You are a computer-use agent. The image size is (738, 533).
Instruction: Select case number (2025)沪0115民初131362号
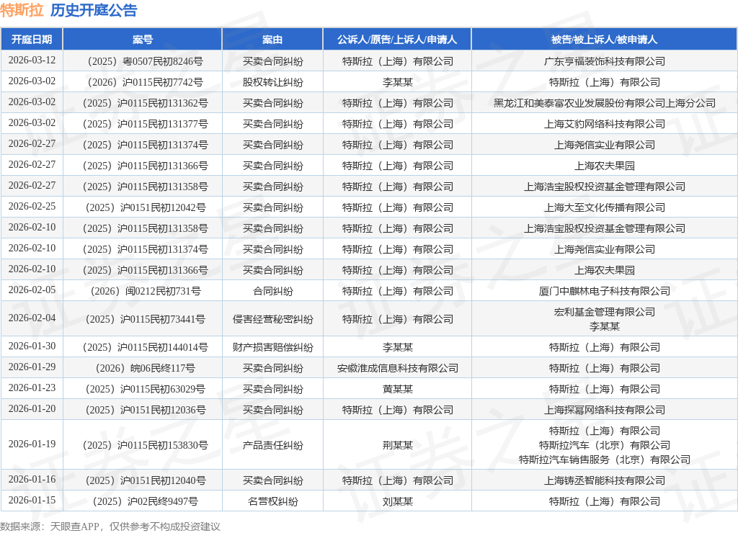pyautogui.click(x=145, y=103)
